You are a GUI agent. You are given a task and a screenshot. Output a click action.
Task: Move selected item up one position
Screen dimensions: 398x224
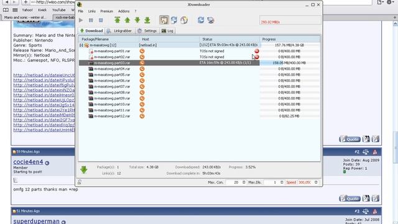pos(127,20)
